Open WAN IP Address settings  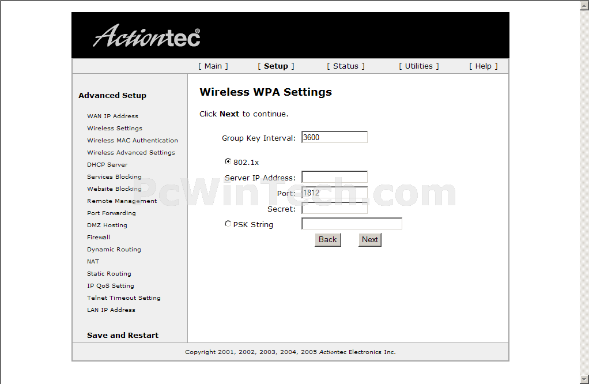point(113,116)
